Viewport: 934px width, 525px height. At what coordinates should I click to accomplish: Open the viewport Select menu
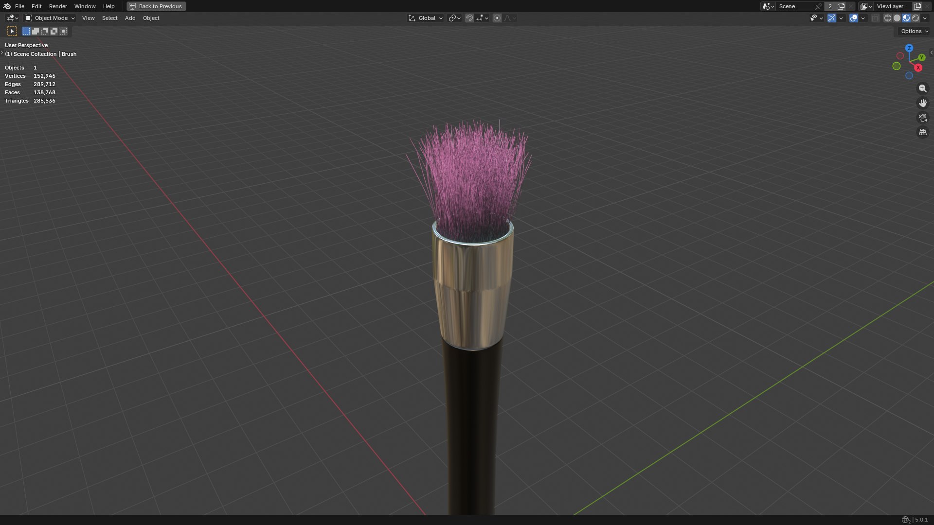109,18
